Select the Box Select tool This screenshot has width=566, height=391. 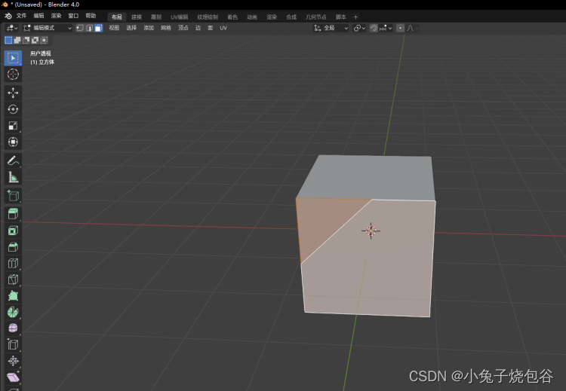click(x=13, y=58)
